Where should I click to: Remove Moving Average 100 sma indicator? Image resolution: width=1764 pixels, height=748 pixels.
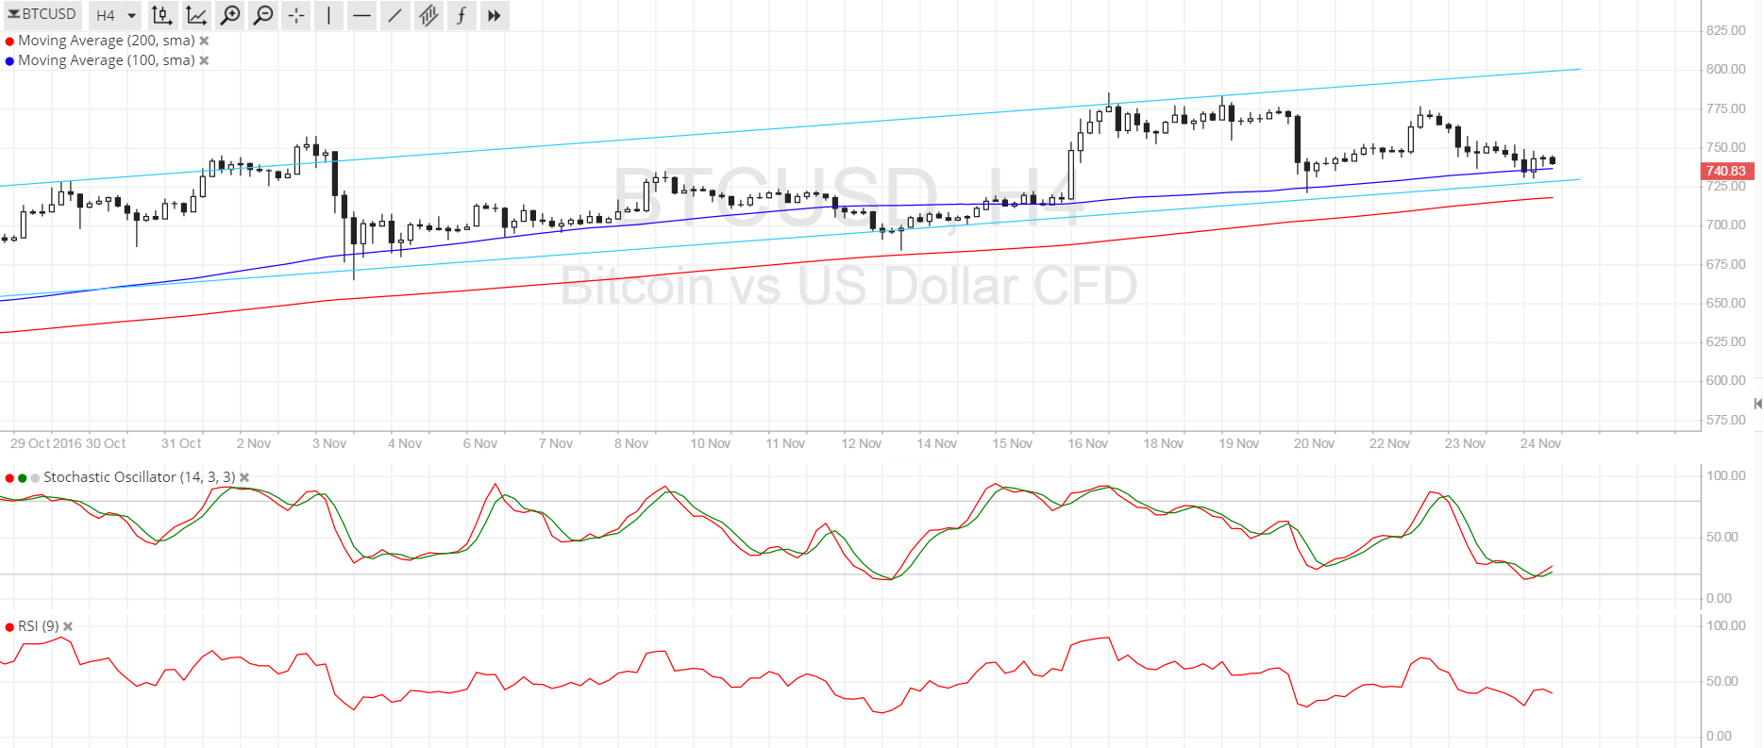pos(204,60)
